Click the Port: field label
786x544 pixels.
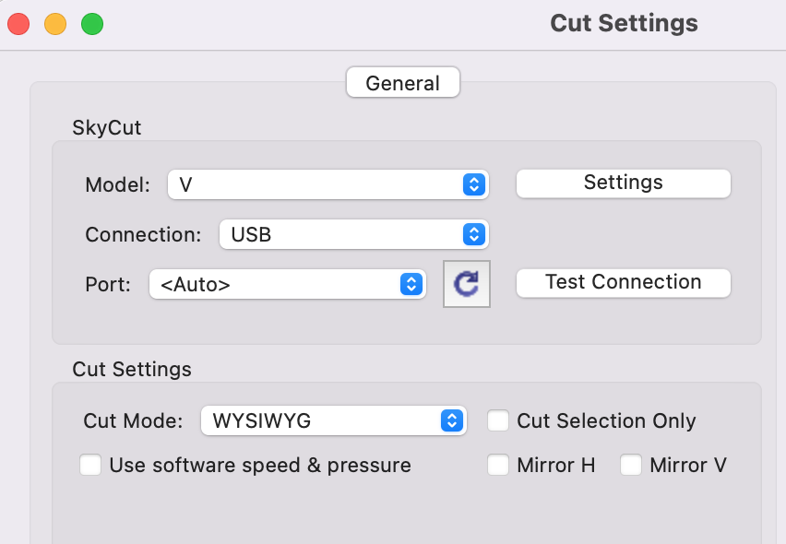pyautogui.click(x=108, y=285)
